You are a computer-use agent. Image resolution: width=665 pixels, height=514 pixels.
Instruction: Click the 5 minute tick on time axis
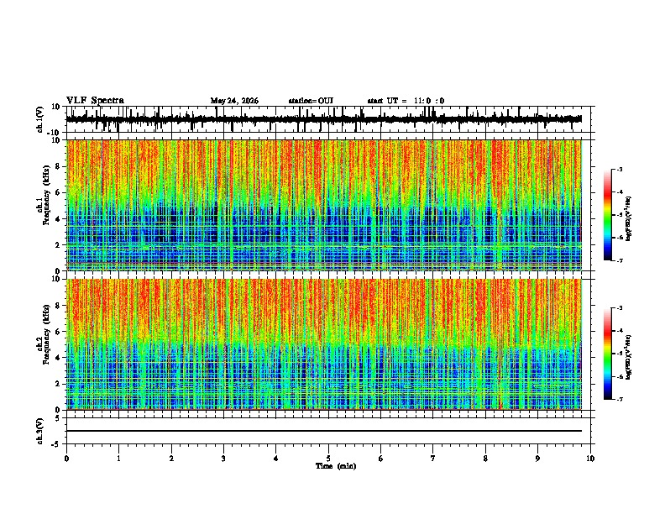(x=328, y=459)
